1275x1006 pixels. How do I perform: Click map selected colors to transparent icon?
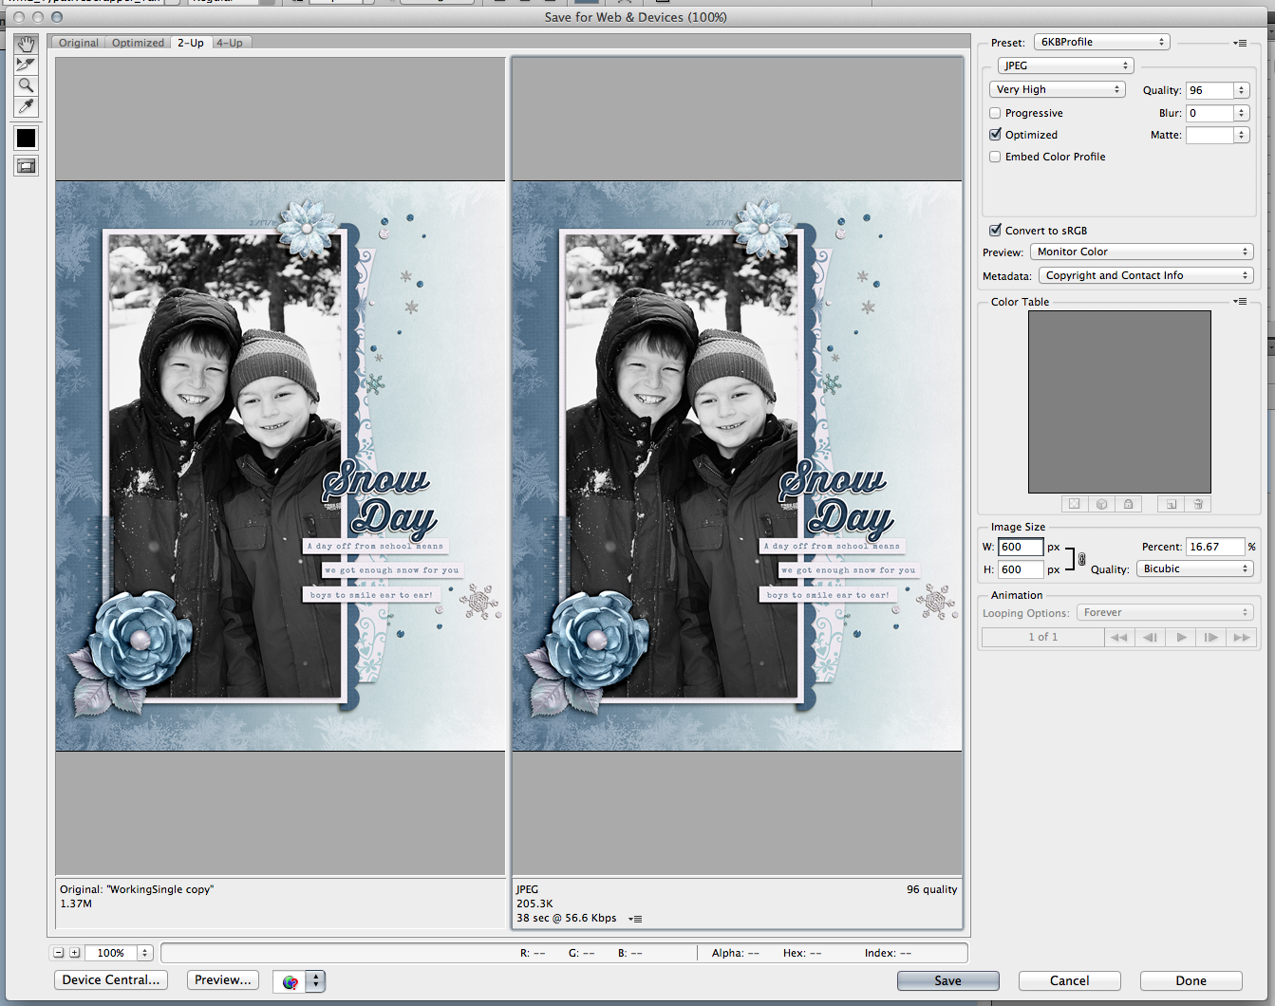tap(1075, 504)
